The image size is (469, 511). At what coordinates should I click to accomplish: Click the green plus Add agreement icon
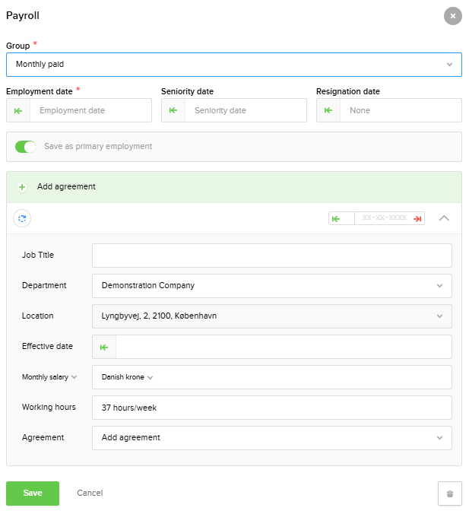22,187
